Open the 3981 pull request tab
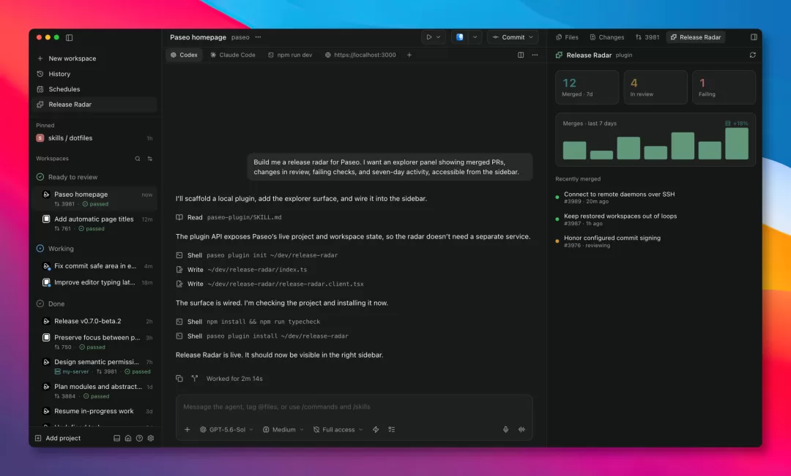 (647, 37)
